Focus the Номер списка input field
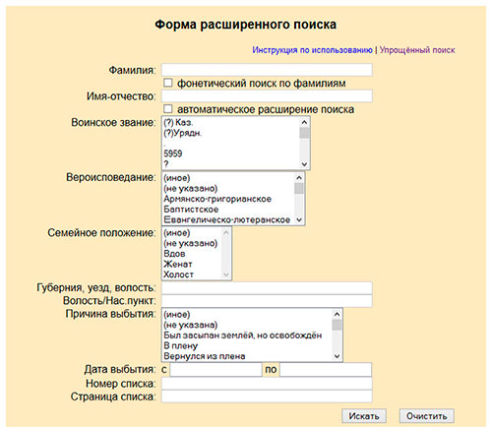The image size is (492, 427). click(267, 384)
